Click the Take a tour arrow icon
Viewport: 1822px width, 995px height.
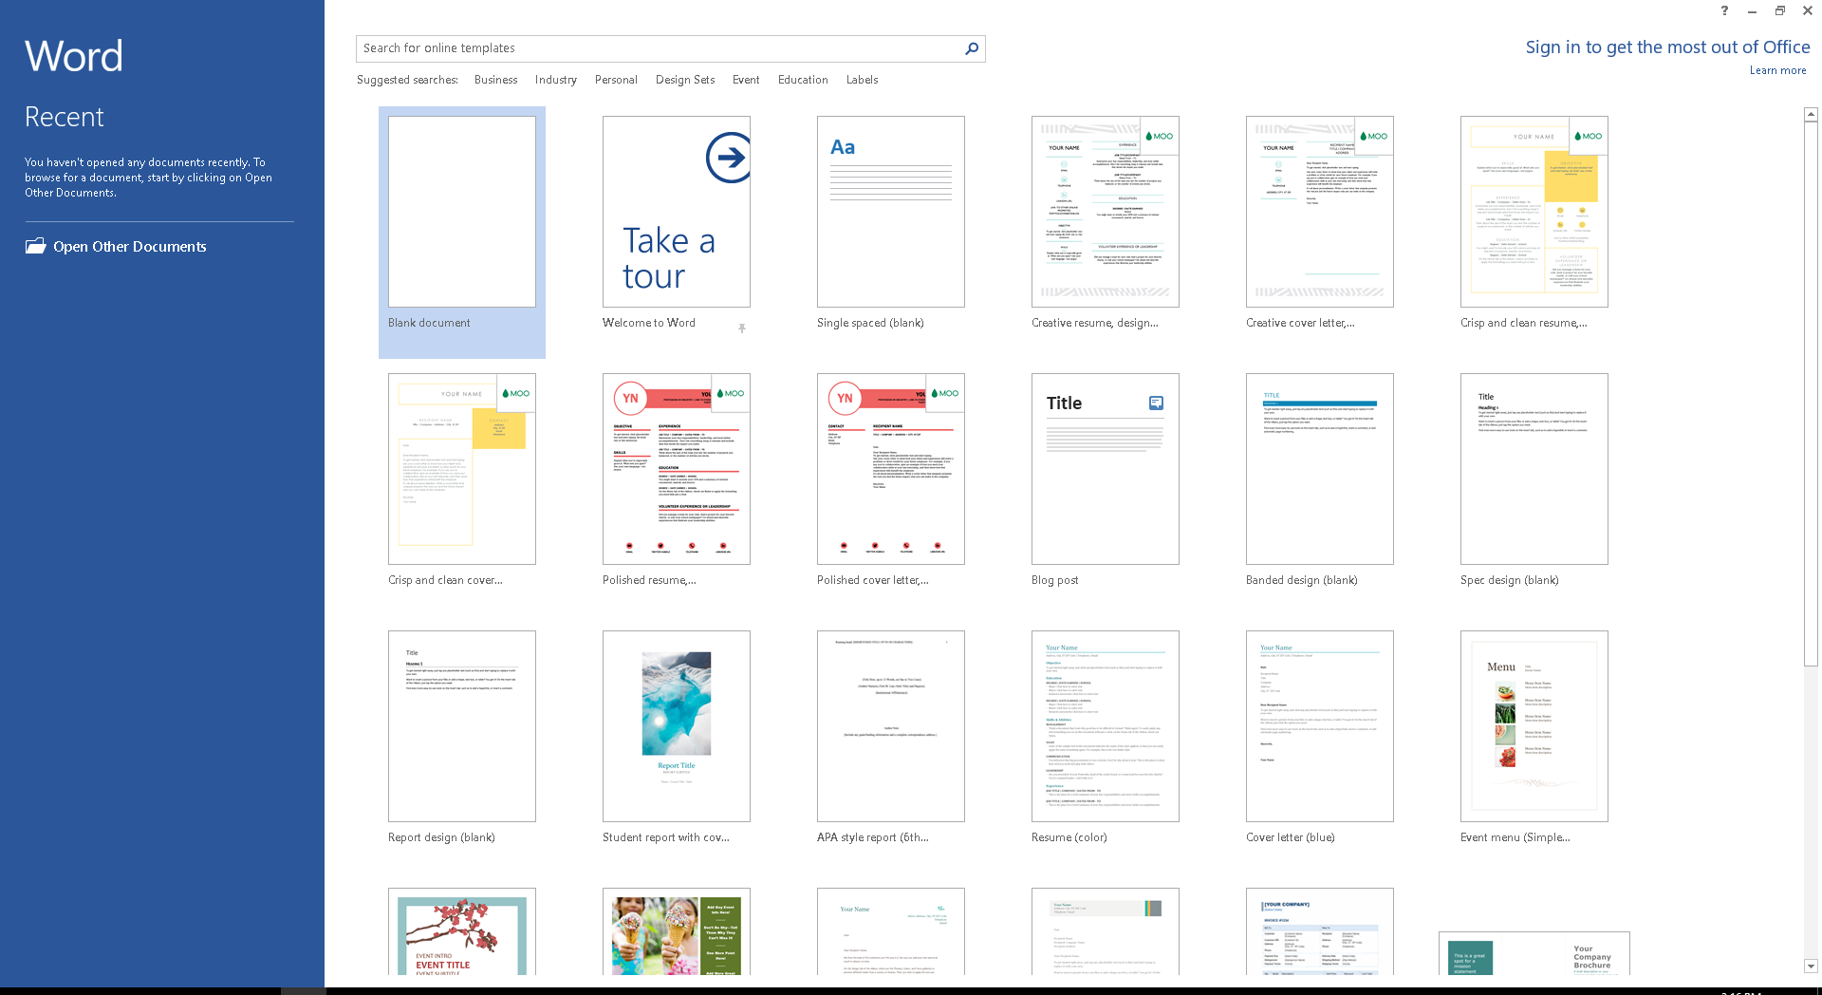(x=728, y=158)
